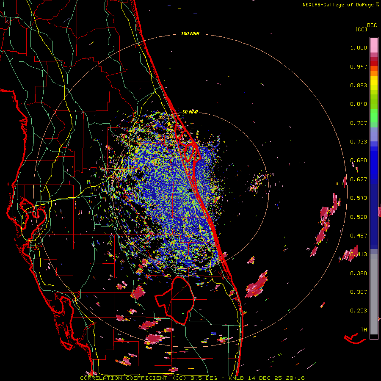Click the 0.307 scale value
The height and width of the screenshot is (381, 381).
(359, 292)
